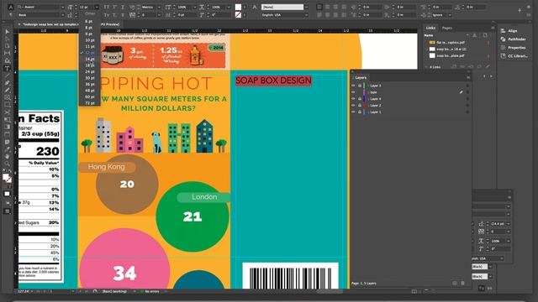Select the Content Collector tool

tap(8, 60)
